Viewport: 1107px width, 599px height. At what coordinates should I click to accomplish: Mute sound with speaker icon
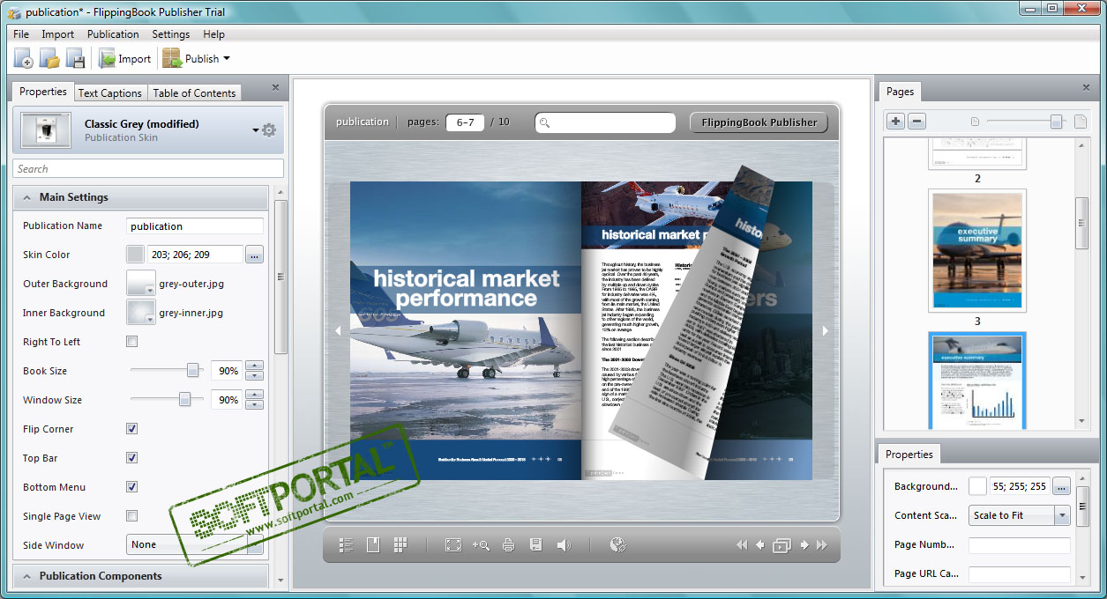point(564,545)
